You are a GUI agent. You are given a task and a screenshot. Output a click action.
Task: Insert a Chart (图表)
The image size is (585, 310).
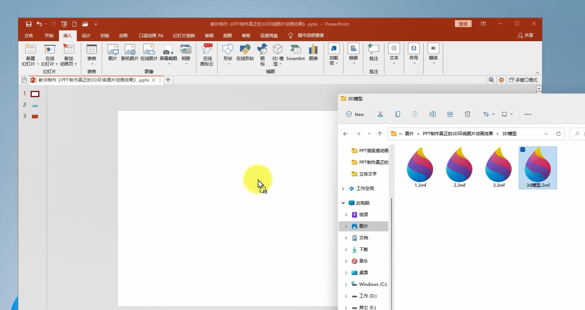tap(314, 53)
